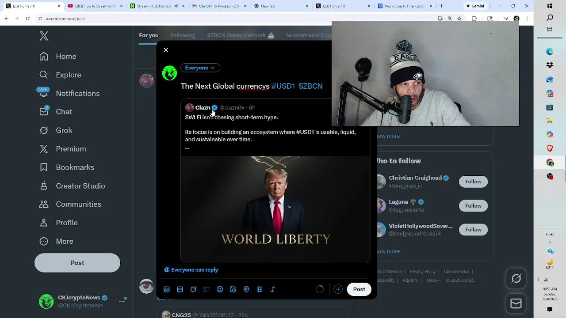Apply italic formatting in composer
The image size is (566, 318).
(x=273, y=289)
